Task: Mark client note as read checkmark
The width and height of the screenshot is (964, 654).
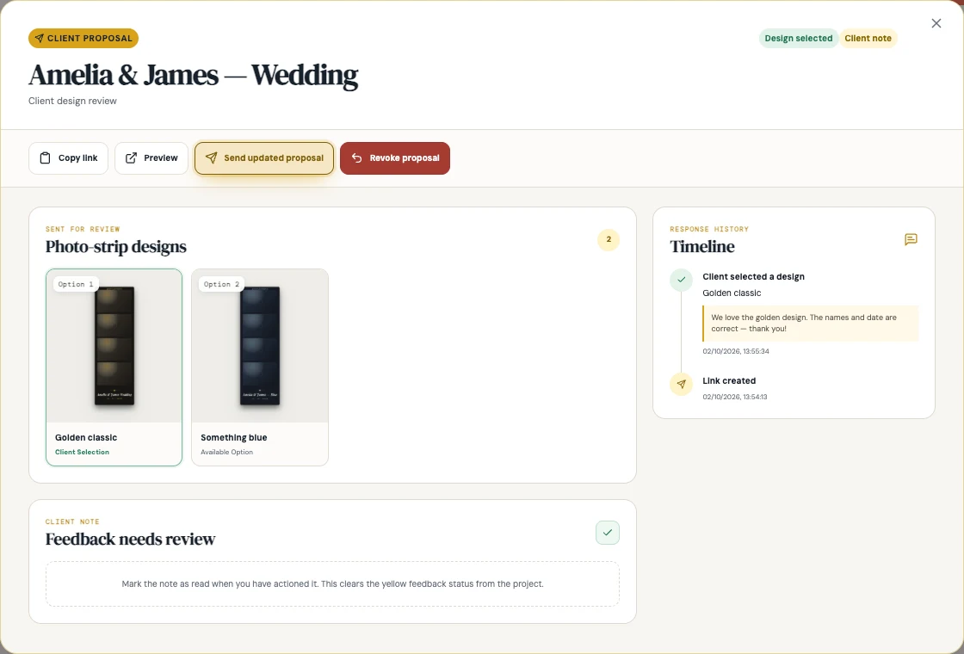Action: 608,533
